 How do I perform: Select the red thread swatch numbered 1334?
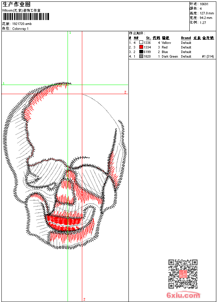click(x=141, y=47)
